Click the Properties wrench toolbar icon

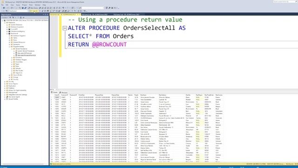109,8
